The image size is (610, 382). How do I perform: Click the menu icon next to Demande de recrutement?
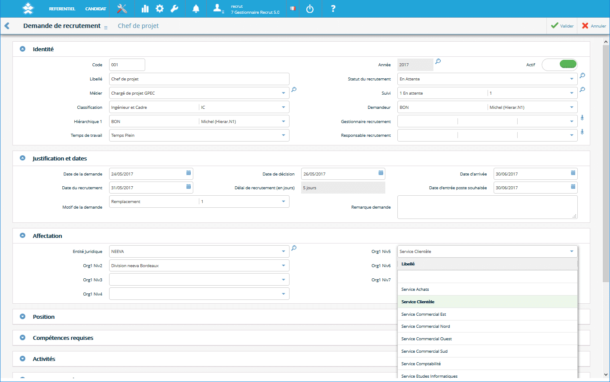tap(106, 28)
